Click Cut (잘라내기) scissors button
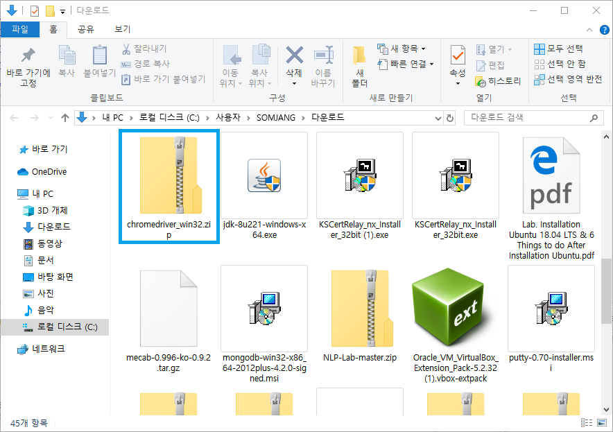Image resolution: width=613 pixels, height=432 pixels. tap(144, 49)
